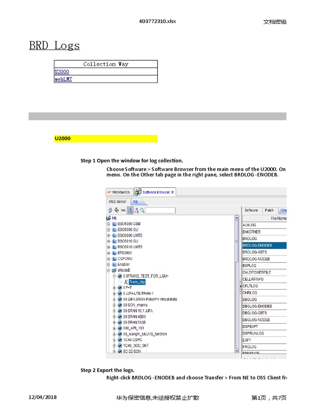Select the DSPRUNLOG file row
This screenshot has height=420, width=315.
265,333
